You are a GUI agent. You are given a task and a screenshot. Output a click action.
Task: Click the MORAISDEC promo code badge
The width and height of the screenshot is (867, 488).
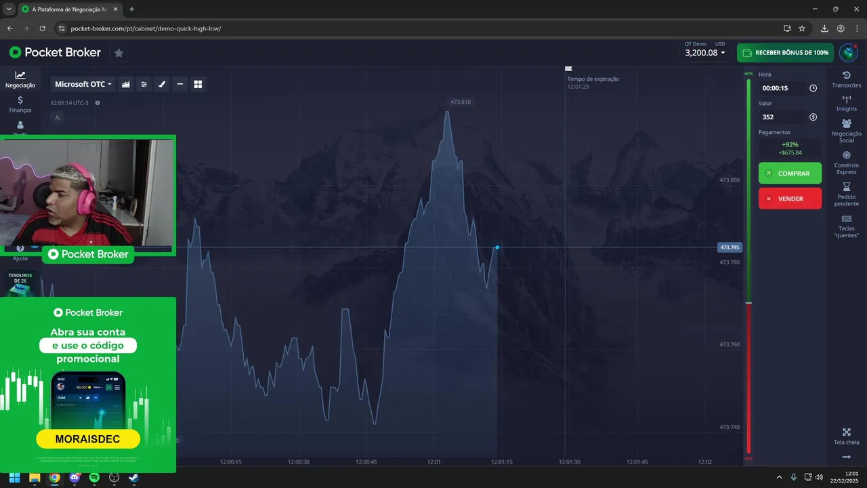coord(88,439)
